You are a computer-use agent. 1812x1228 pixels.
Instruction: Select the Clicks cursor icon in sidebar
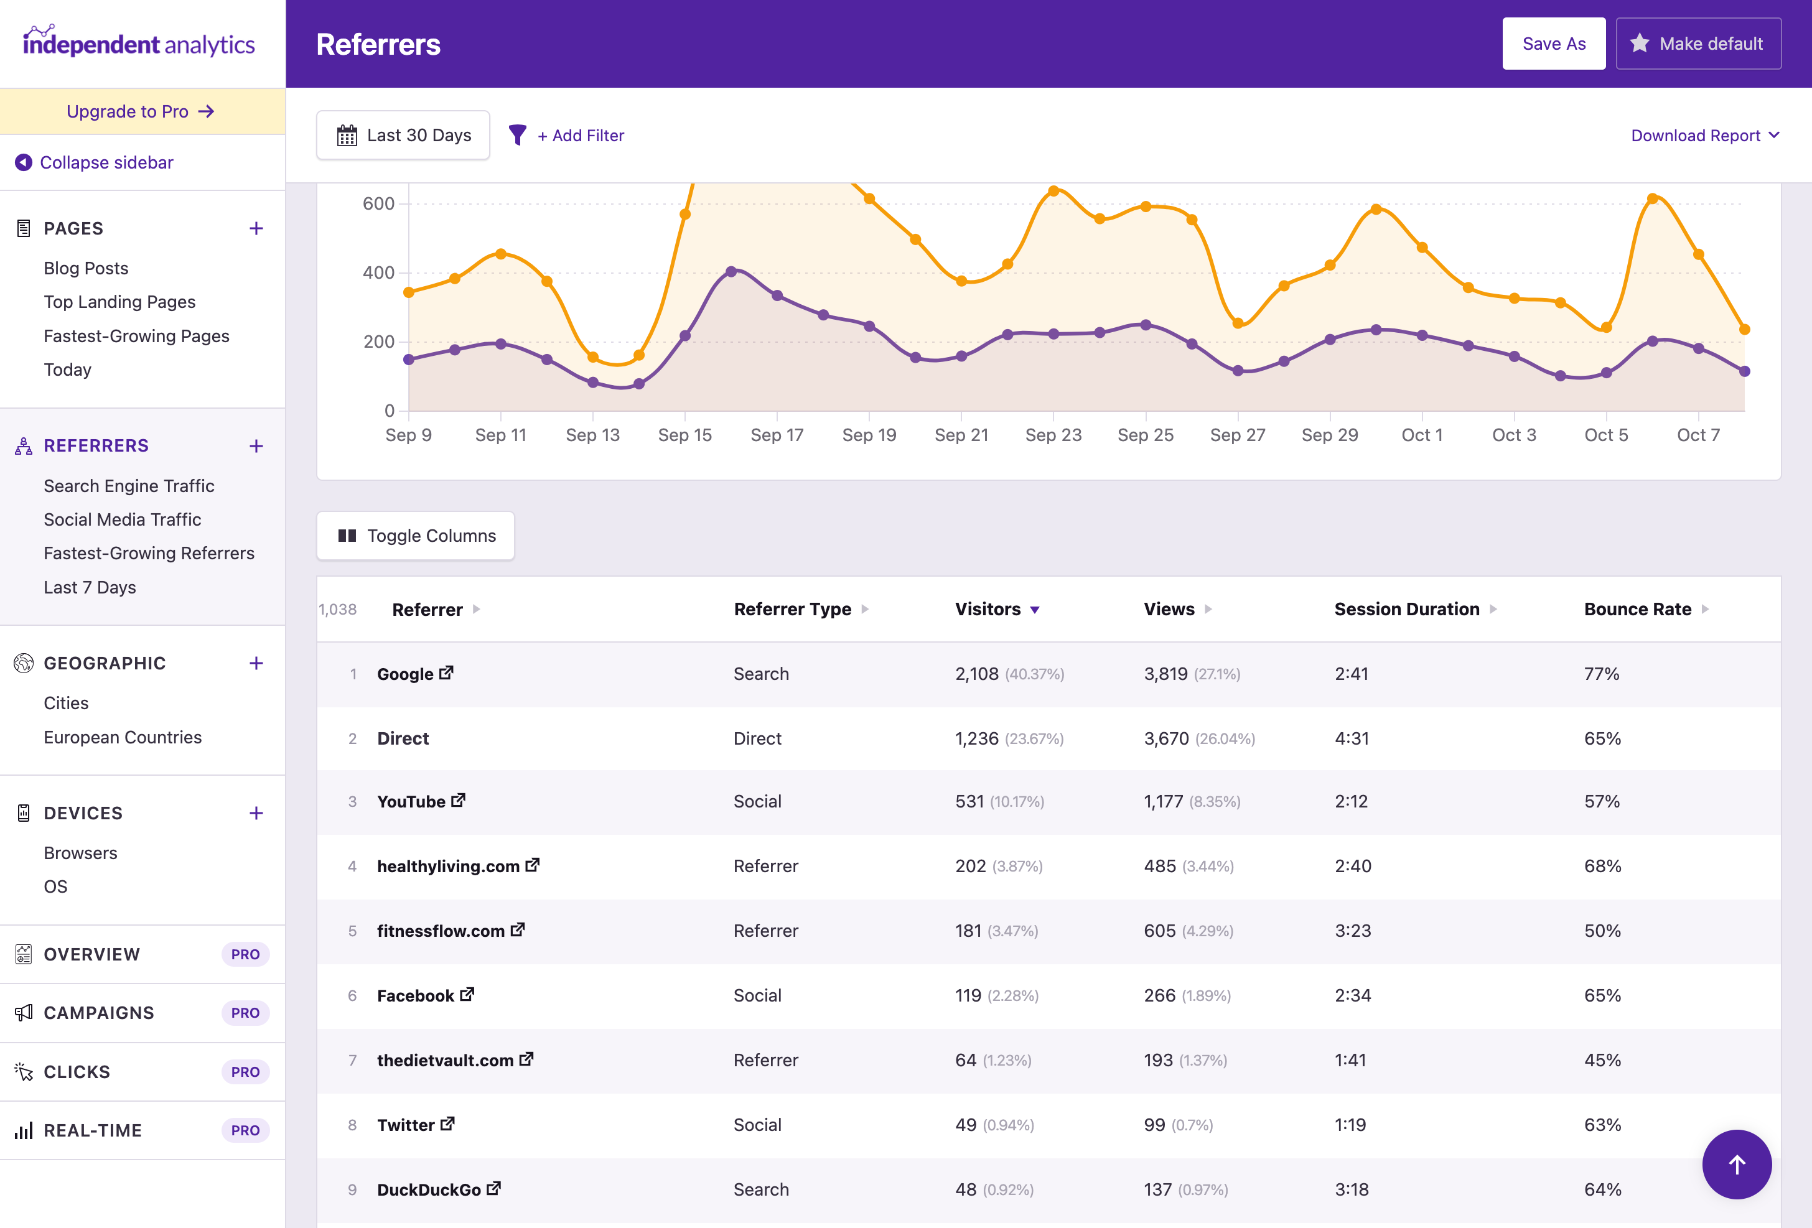22,1071
